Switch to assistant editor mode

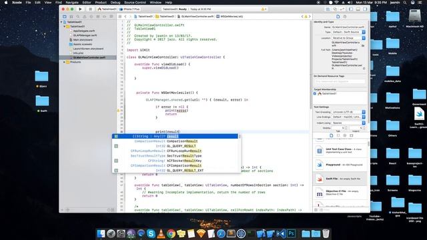[x=335, y=9]
